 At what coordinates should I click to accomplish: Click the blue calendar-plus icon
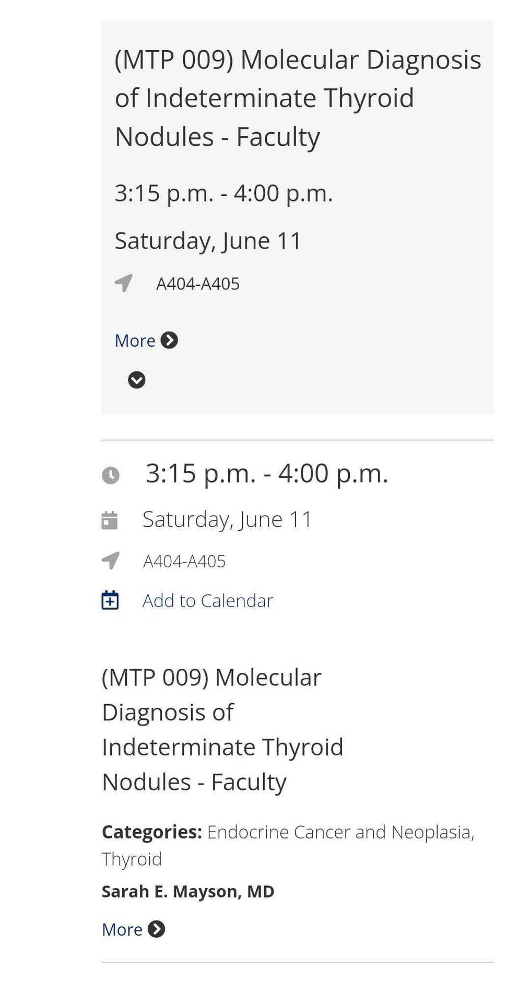(x=110, y=600)
